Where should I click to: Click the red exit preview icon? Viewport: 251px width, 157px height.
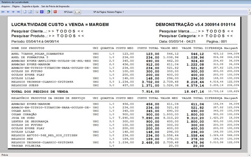pyautogui.click(x=55, y=12)
